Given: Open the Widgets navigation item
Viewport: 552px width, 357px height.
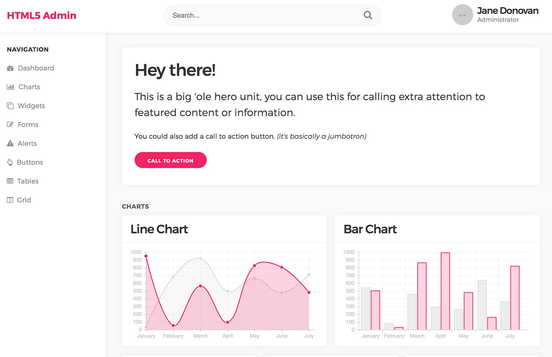Looking at the screenshot, I should tap(31, 106).
